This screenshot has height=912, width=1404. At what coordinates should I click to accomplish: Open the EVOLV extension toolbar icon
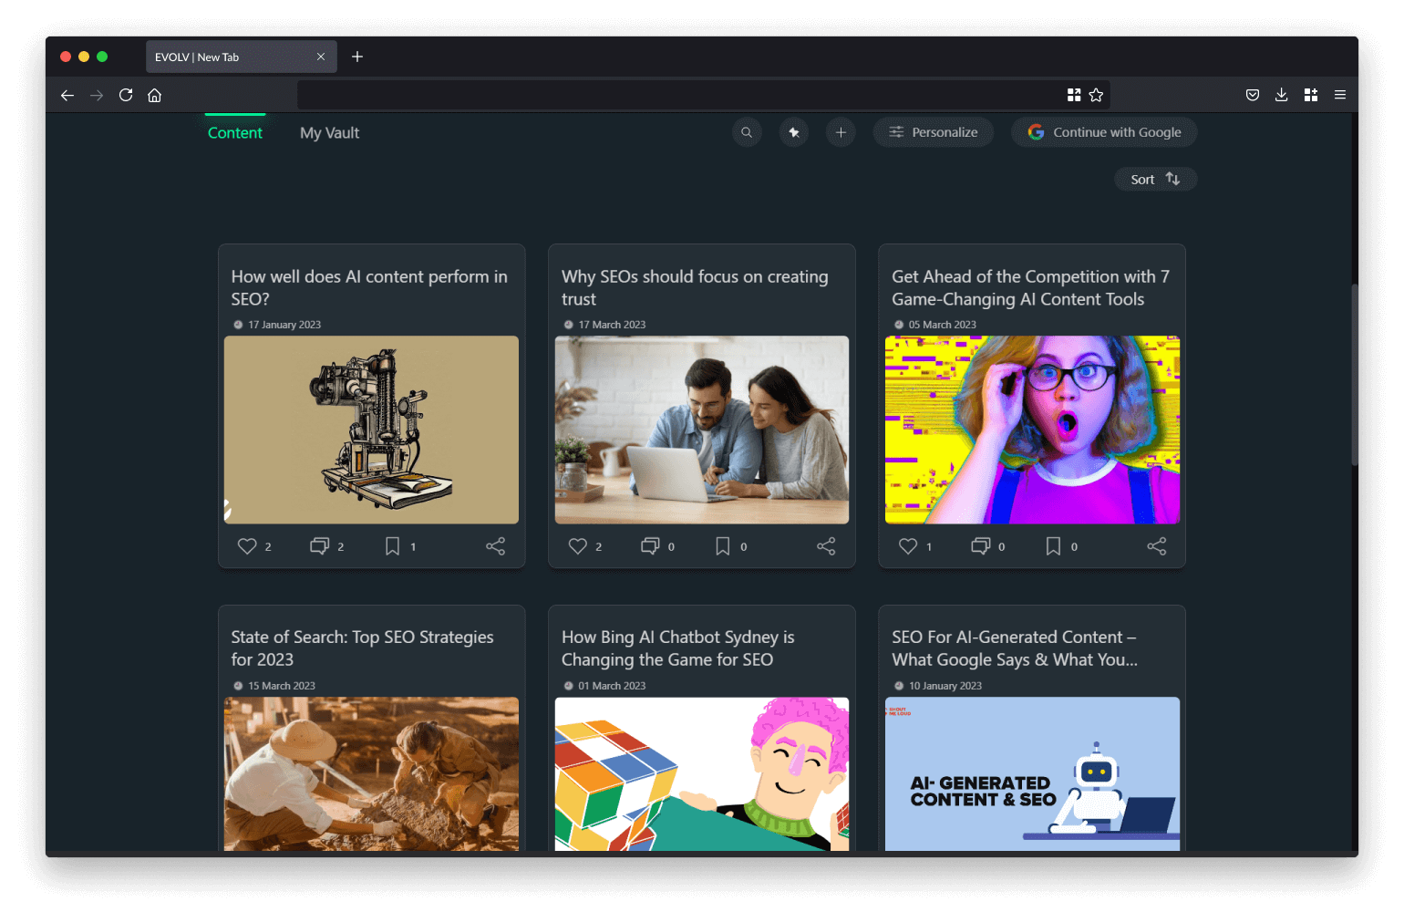click(x=1311, y=95)
